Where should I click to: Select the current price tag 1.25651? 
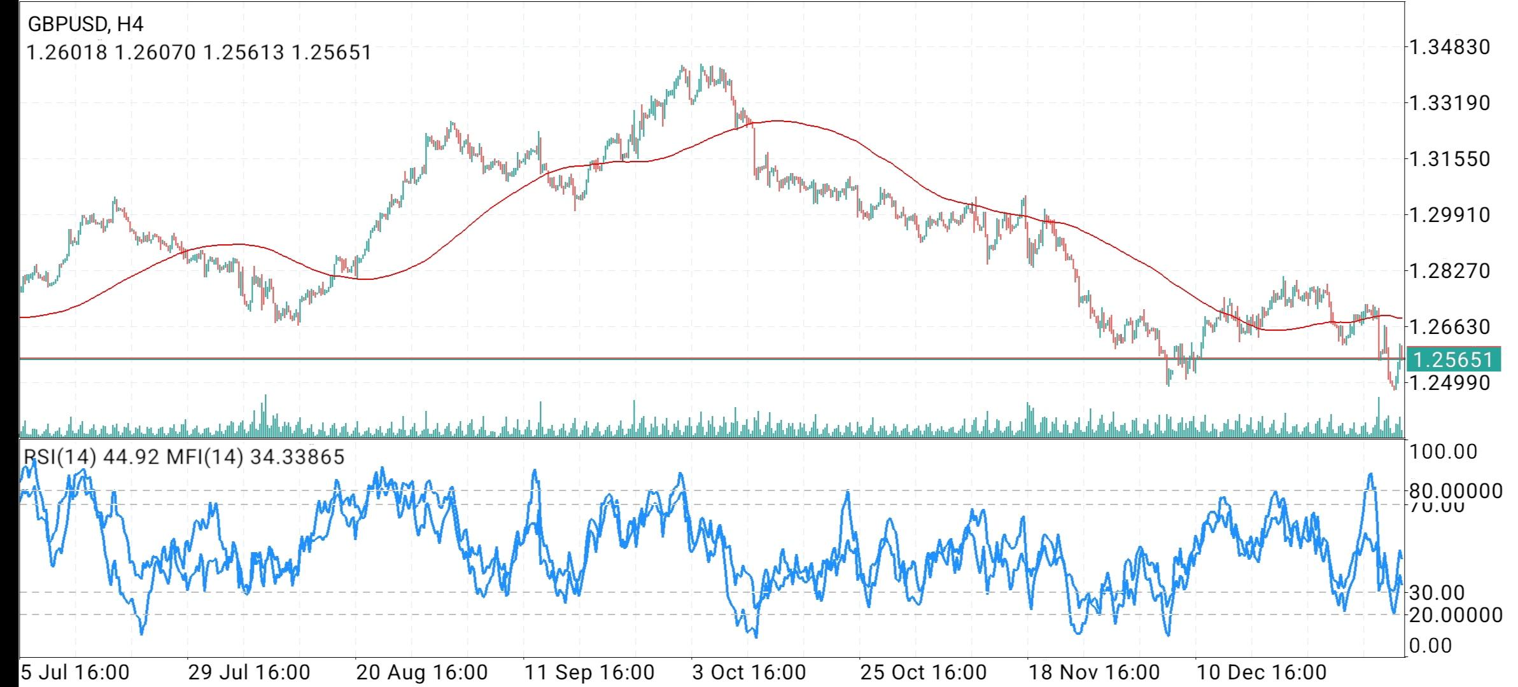pos(1453,360)
